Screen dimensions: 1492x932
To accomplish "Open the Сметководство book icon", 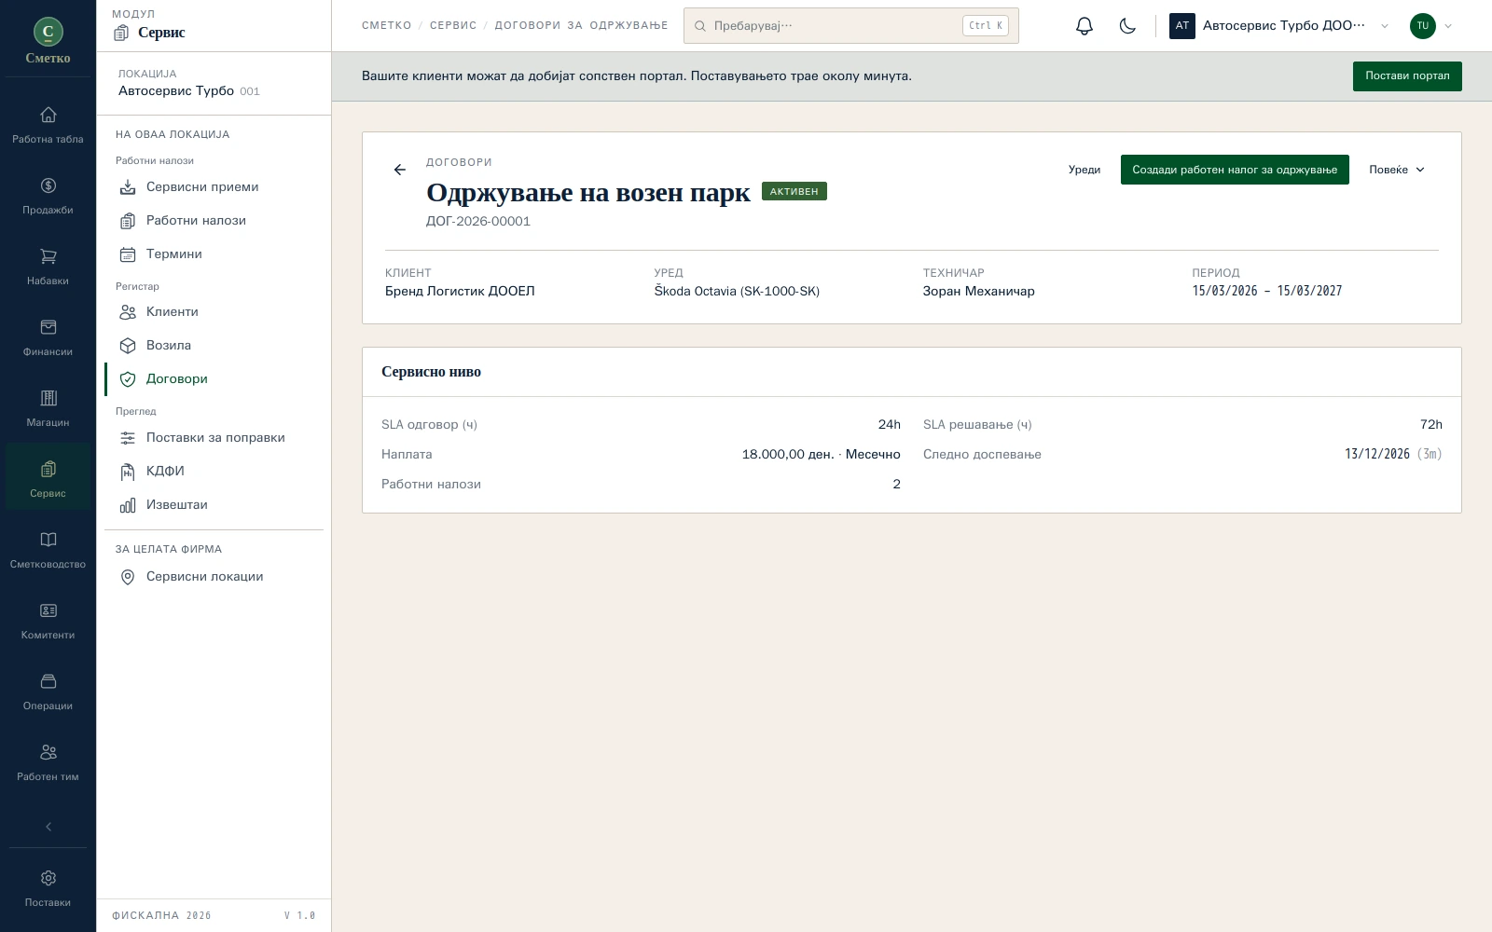I will [x=48, y=550].
